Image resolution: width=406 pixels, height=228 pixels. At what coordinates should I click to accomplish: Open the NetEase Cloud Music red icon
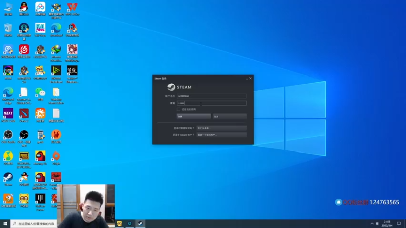[24, 51]
